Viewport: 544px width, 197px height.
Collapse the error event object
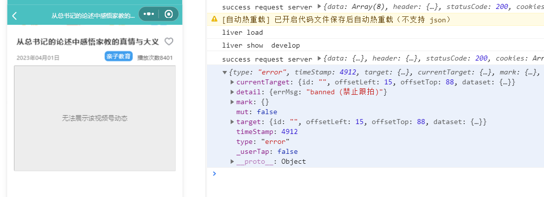[x=225, y=72]
